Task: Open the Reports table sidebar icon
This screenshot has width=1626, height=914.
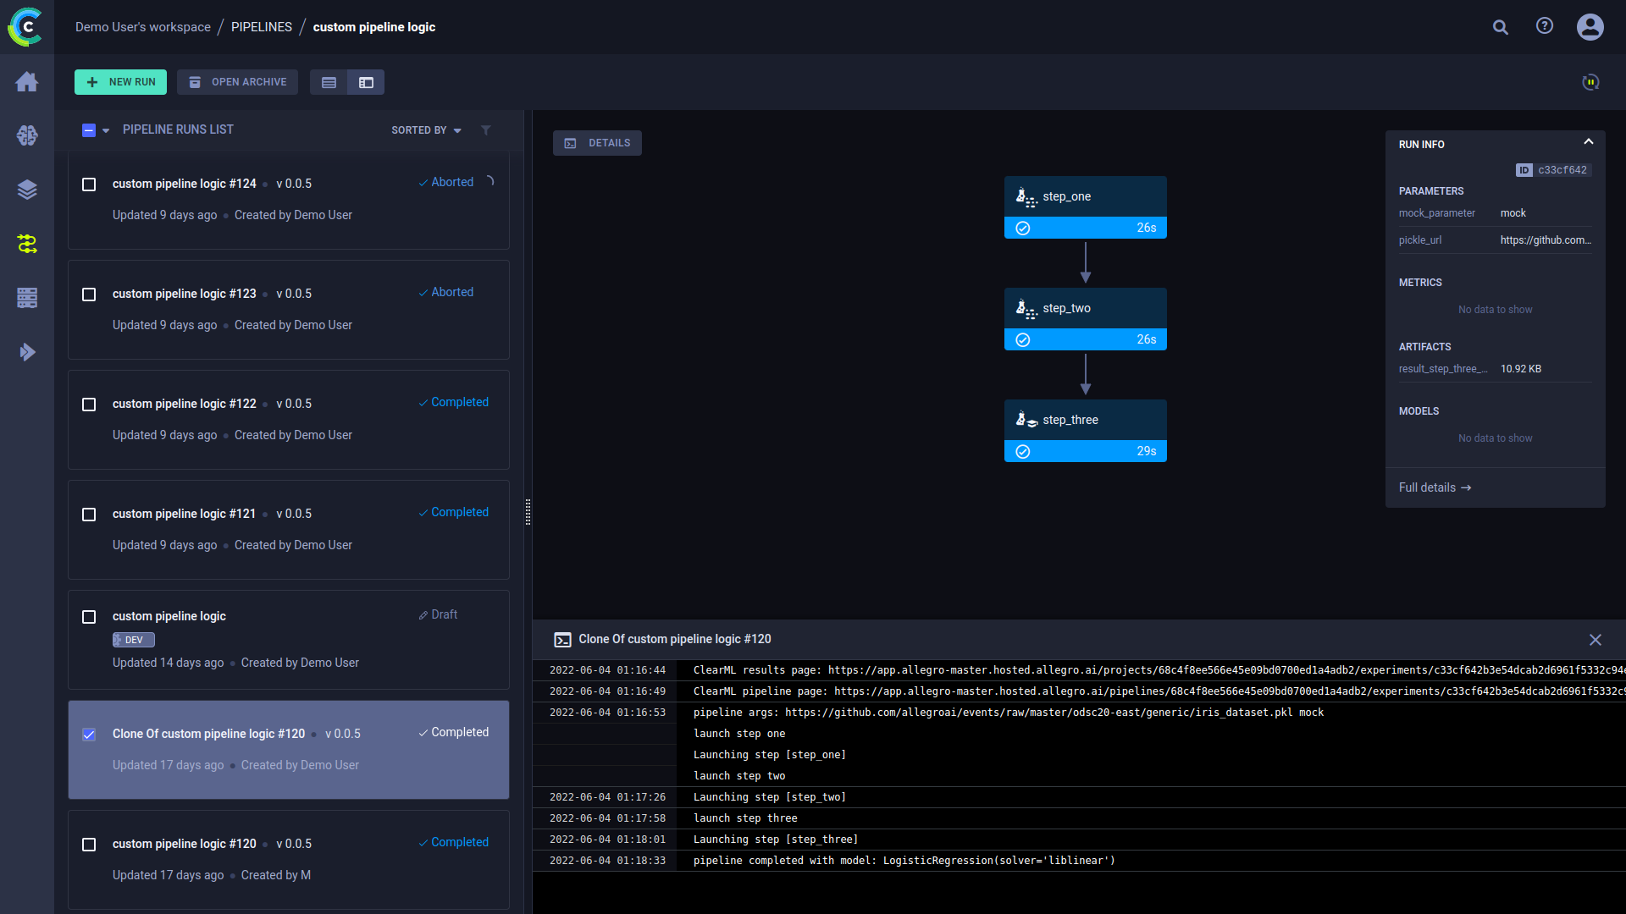Action: coord(27,298)
